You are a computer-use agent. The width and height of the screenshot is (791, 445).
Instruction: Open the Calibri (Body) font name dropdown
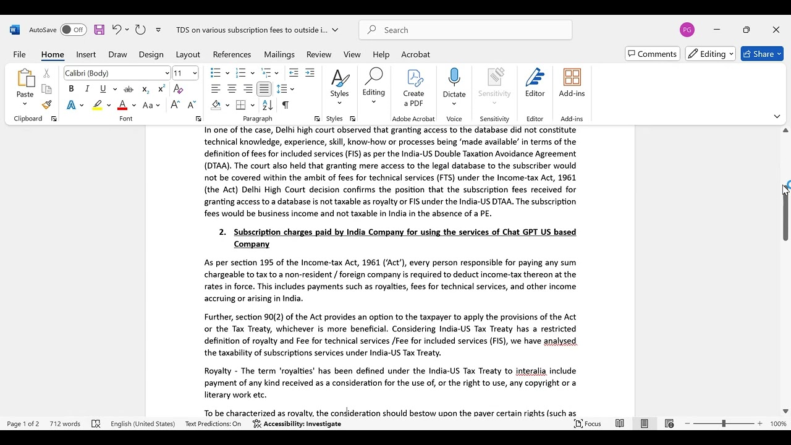(x=167, y=74)
